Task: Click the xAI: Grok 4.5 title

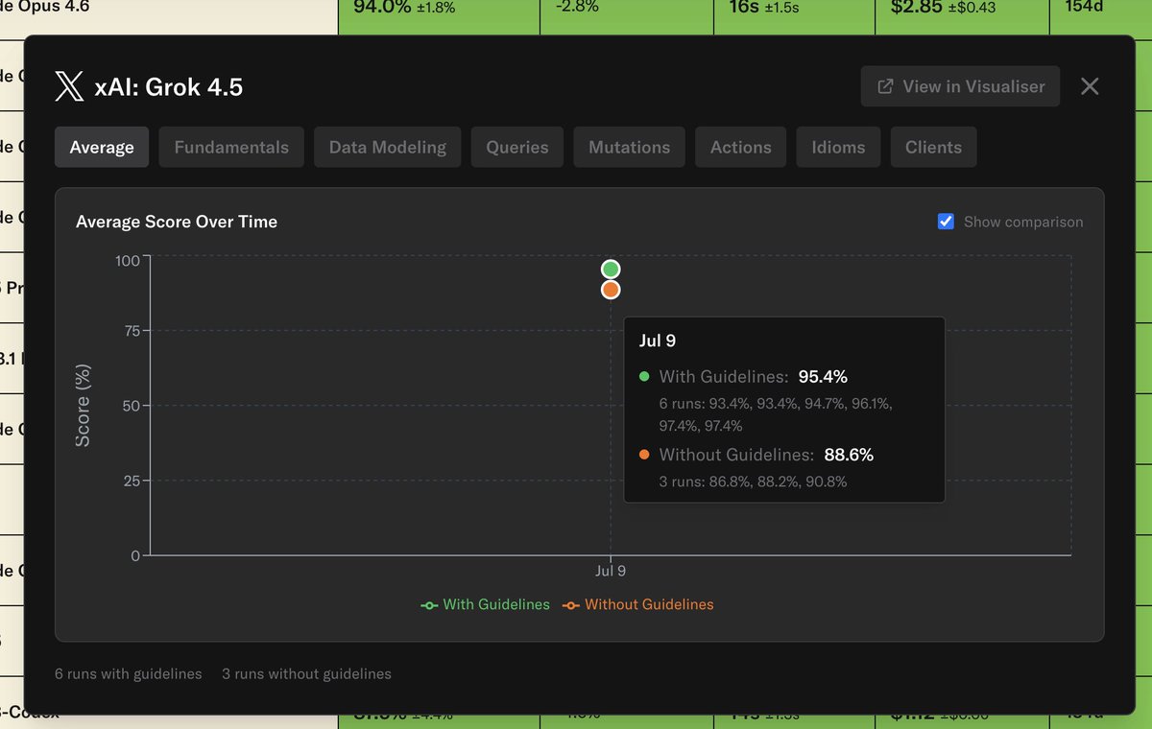Action: [x=169, y=87]
